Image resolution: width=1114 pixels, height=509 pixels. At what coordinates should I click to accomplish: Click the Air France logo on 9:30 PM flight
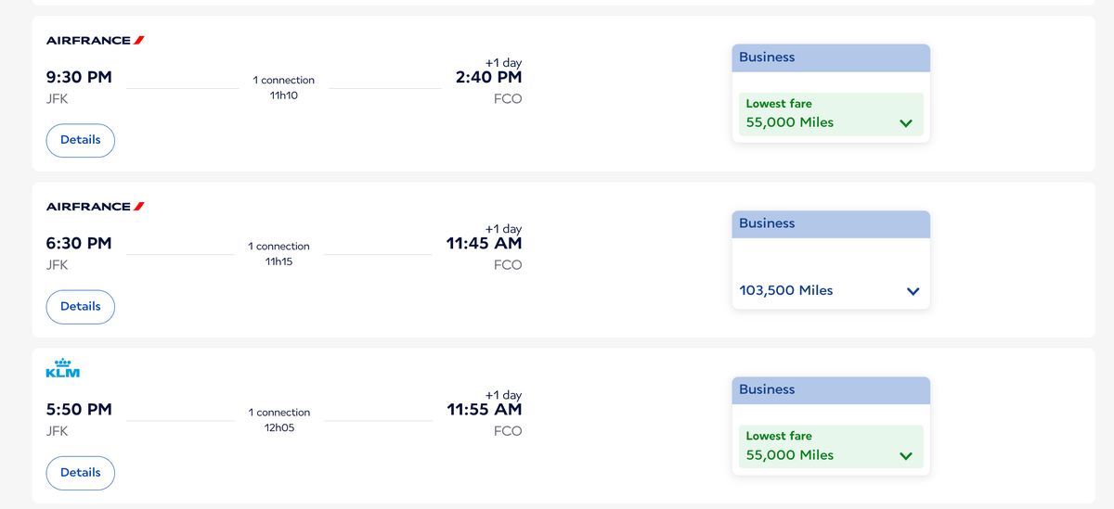(96, 40)
